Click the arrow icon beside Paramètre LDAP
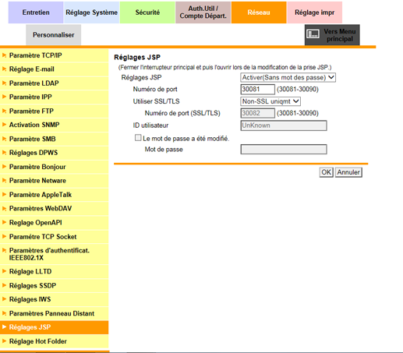The image size is (403, 353). (4, 83)
